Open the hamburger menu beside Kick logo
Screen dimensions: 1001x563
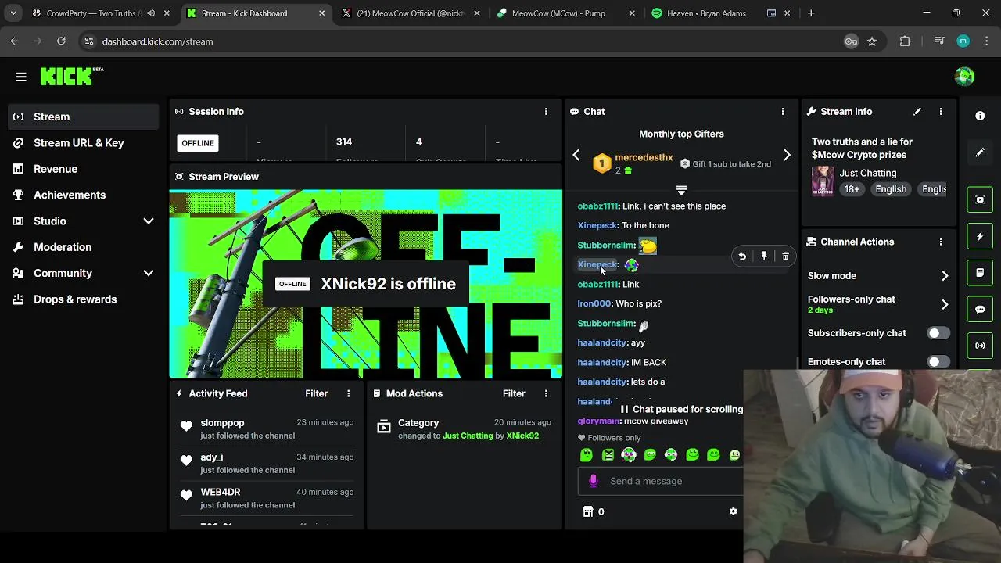point(21,77)
